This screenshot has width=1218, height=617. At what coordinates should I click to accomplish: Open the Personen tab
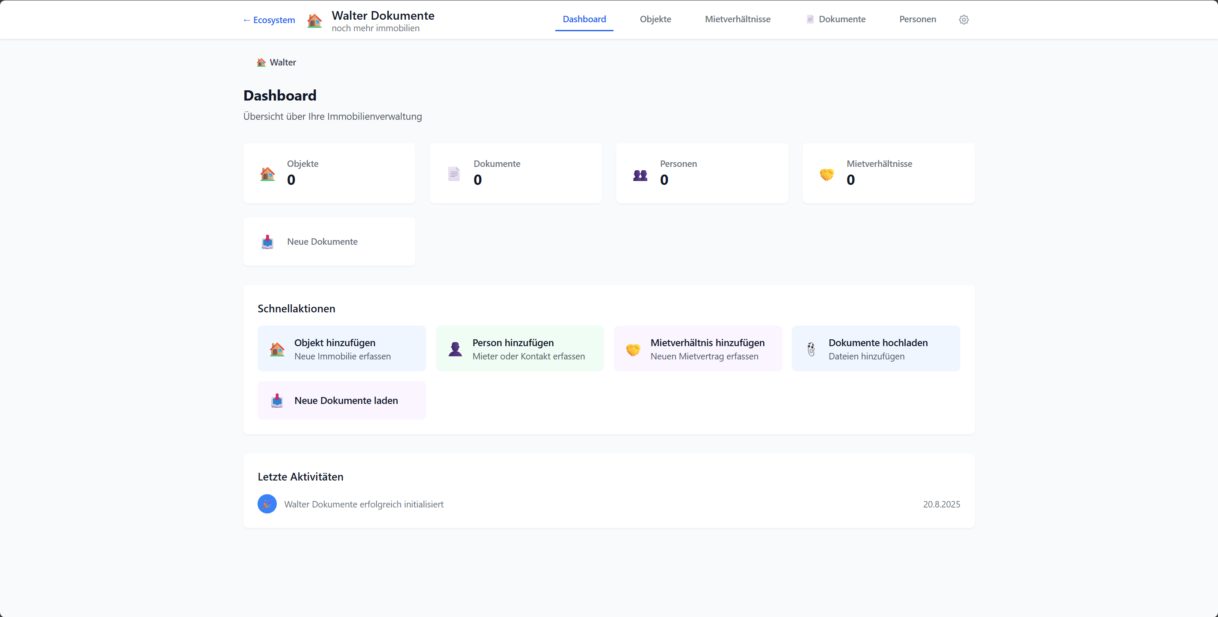tap(918, 19)
